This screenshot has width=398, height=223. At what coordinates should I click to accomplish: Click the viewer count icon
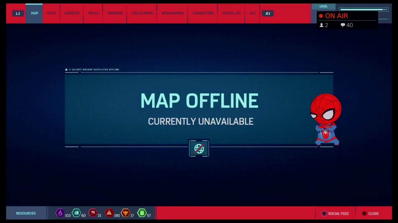[x=322, y=25]
